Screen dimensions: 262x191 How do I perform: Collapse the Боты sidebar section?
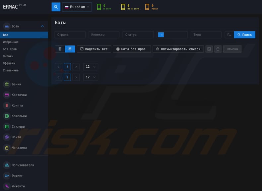[42, 26]
